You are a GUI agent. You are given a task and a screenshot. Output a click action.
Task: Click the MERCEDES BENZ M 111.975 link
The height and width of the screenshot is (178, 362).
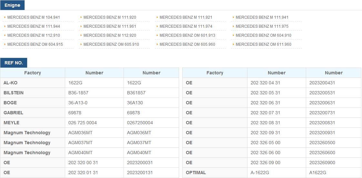[x=262, y=26]
